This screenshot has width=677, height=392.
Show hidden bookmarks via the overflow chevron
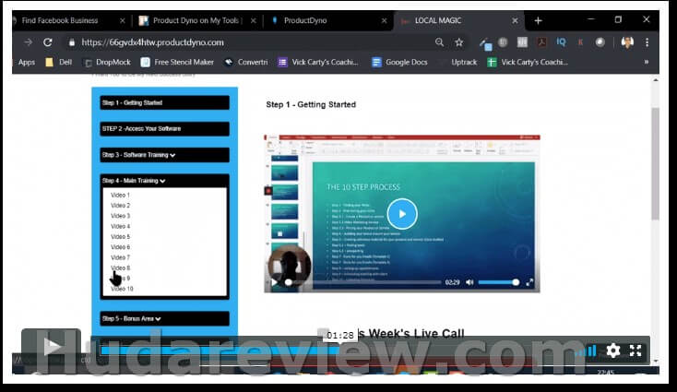click(647, 62)
